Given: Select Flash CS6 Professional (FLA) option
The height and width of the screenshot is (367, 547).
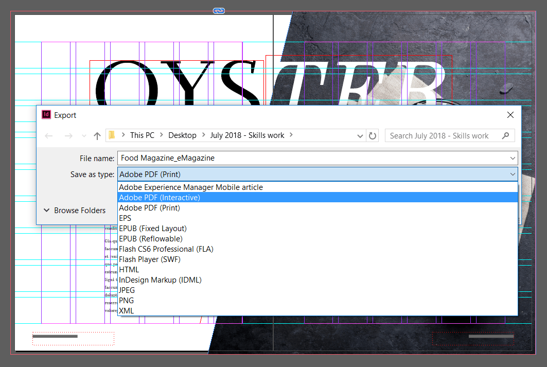Looking at the screenshot, I should coord(317,249).
